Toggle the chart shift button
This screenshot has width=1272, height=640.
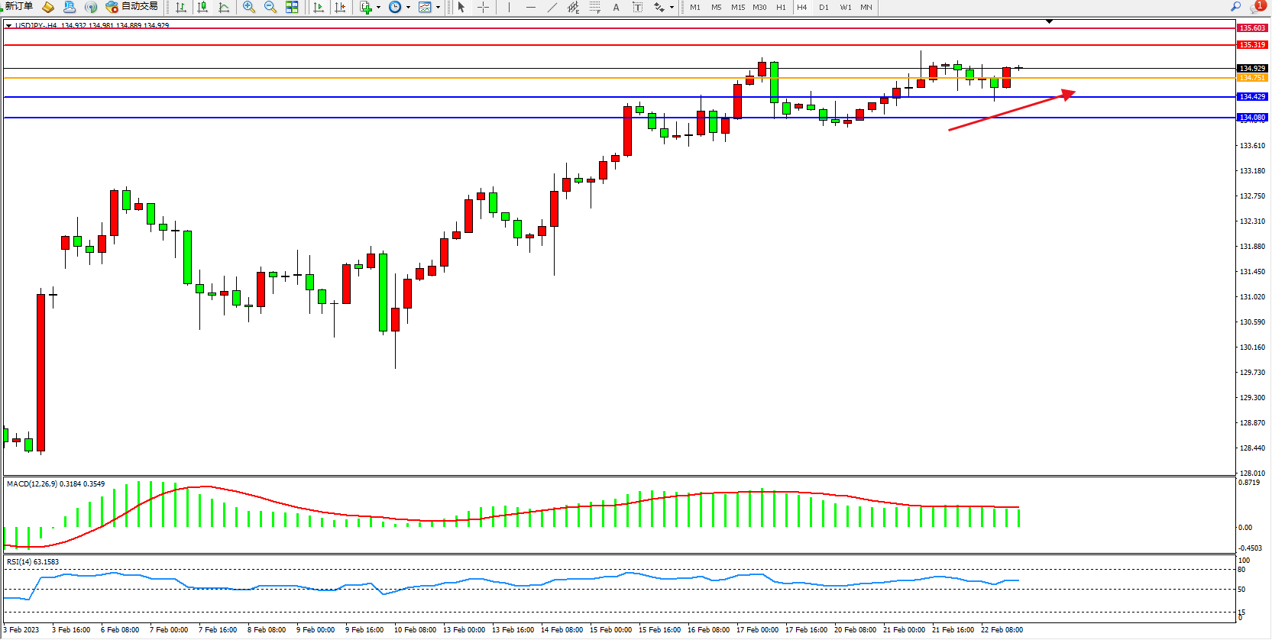tap(340, 7)
